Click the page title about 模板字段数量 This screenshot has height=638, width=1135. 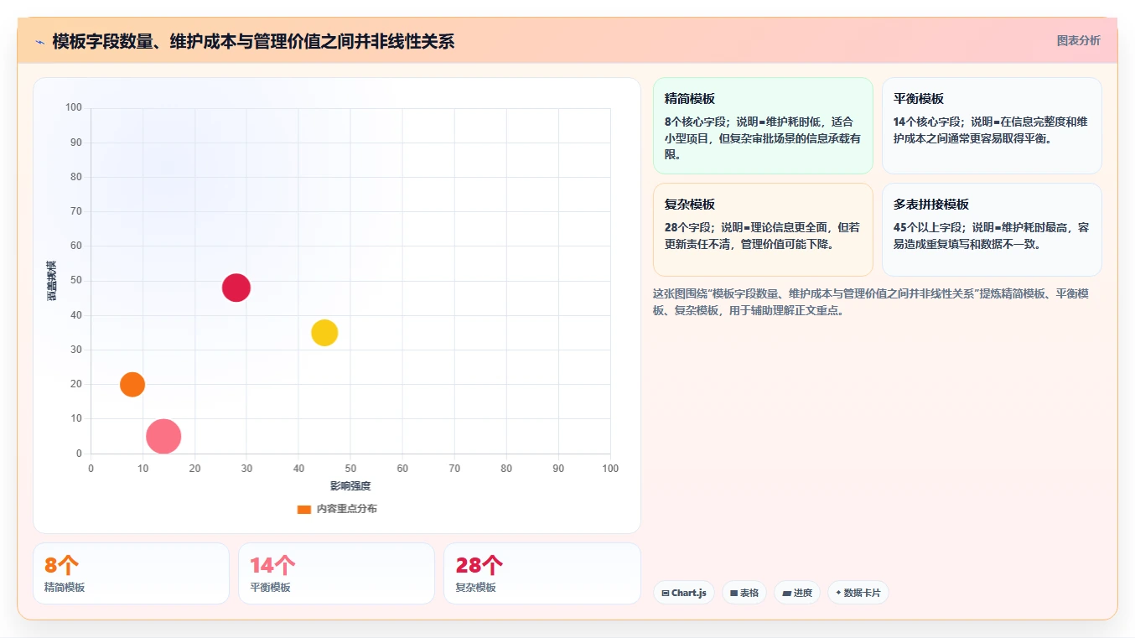click(253, 41)
